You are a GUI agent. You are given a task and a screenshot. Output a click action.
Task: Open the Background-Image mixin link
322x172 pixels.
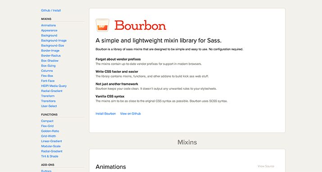[x=54, y=40]
